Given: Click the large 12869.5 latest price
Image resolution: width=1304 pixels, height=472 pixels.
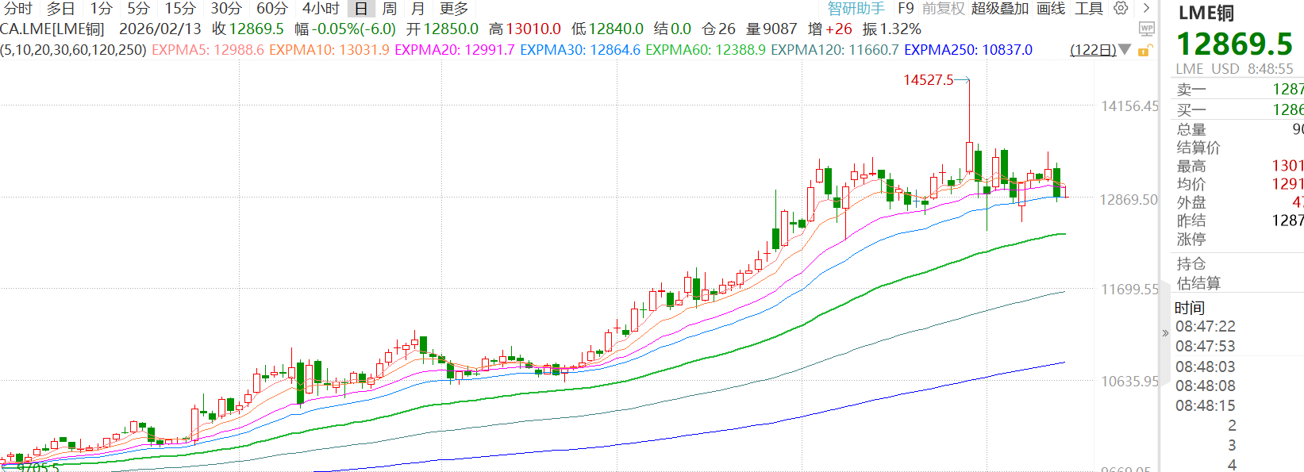Looking at the screenshot, I should pos(1234,44).
